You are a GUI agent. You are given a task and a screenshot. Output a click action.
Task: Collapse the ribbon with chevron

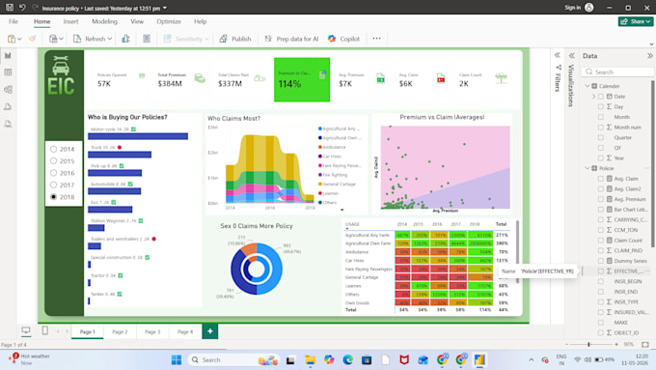point(651,44)
